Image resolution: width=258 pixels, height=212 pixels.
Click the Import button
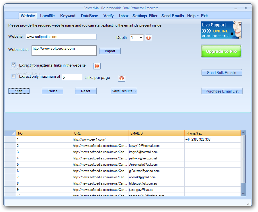(110, 51)
